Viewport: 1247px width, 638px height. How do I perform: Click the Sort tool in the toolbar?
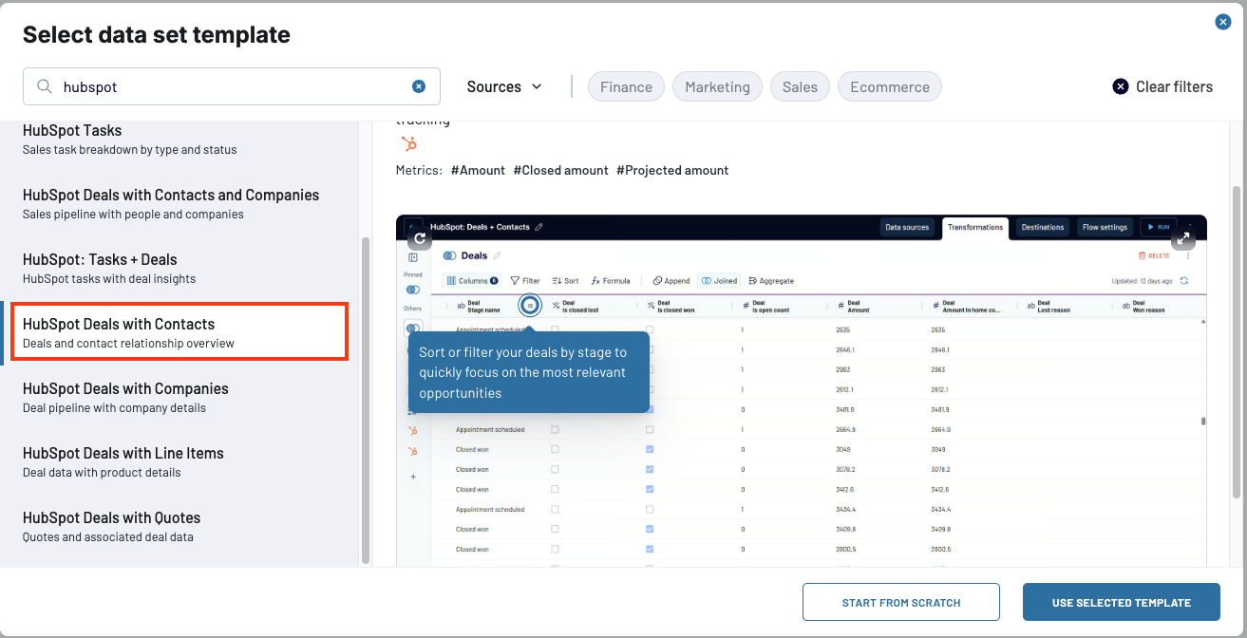(x=565, y=281)
